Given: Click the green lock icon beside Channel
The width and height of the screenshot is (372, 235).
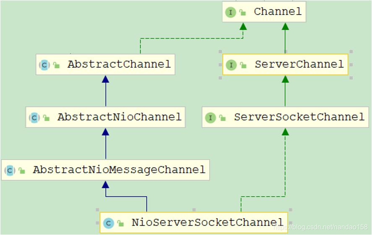Looking at the screenshot, I should [x=242, y=12].
